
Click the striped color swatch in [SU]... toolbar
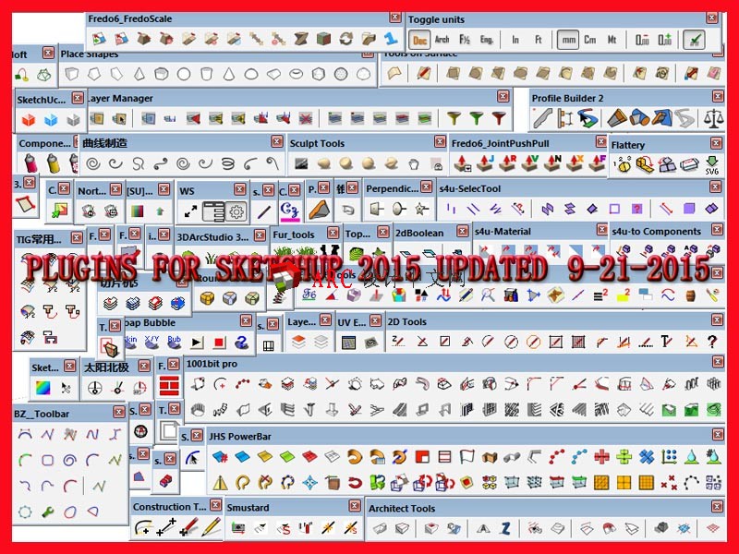click(x=137, y=211)
